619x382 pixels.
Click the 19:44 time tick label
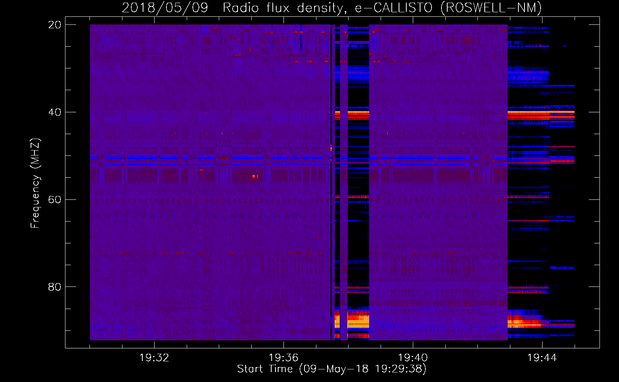pyautogui.click(x=542, y=358)
